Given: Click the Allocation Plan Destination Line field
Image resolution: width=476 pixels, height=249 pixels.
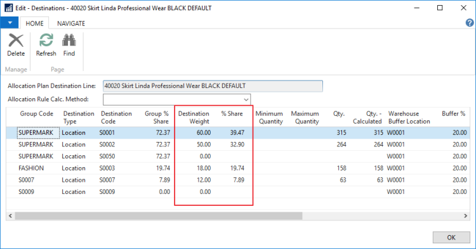Looking at the screenshot, I should pyautogui.click(x=213, y=86).
